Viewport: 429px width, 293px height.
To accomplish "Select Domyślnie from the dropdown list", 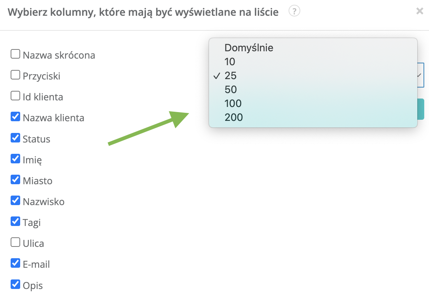I will tap(249, 48).
